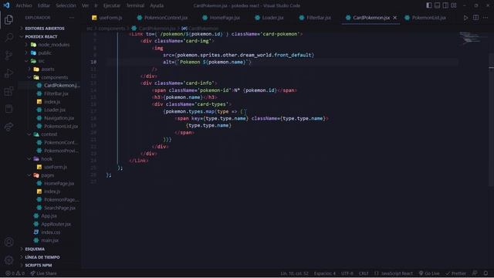Open Customize Layout icon

pyautogui.click(x=454, y=5)
